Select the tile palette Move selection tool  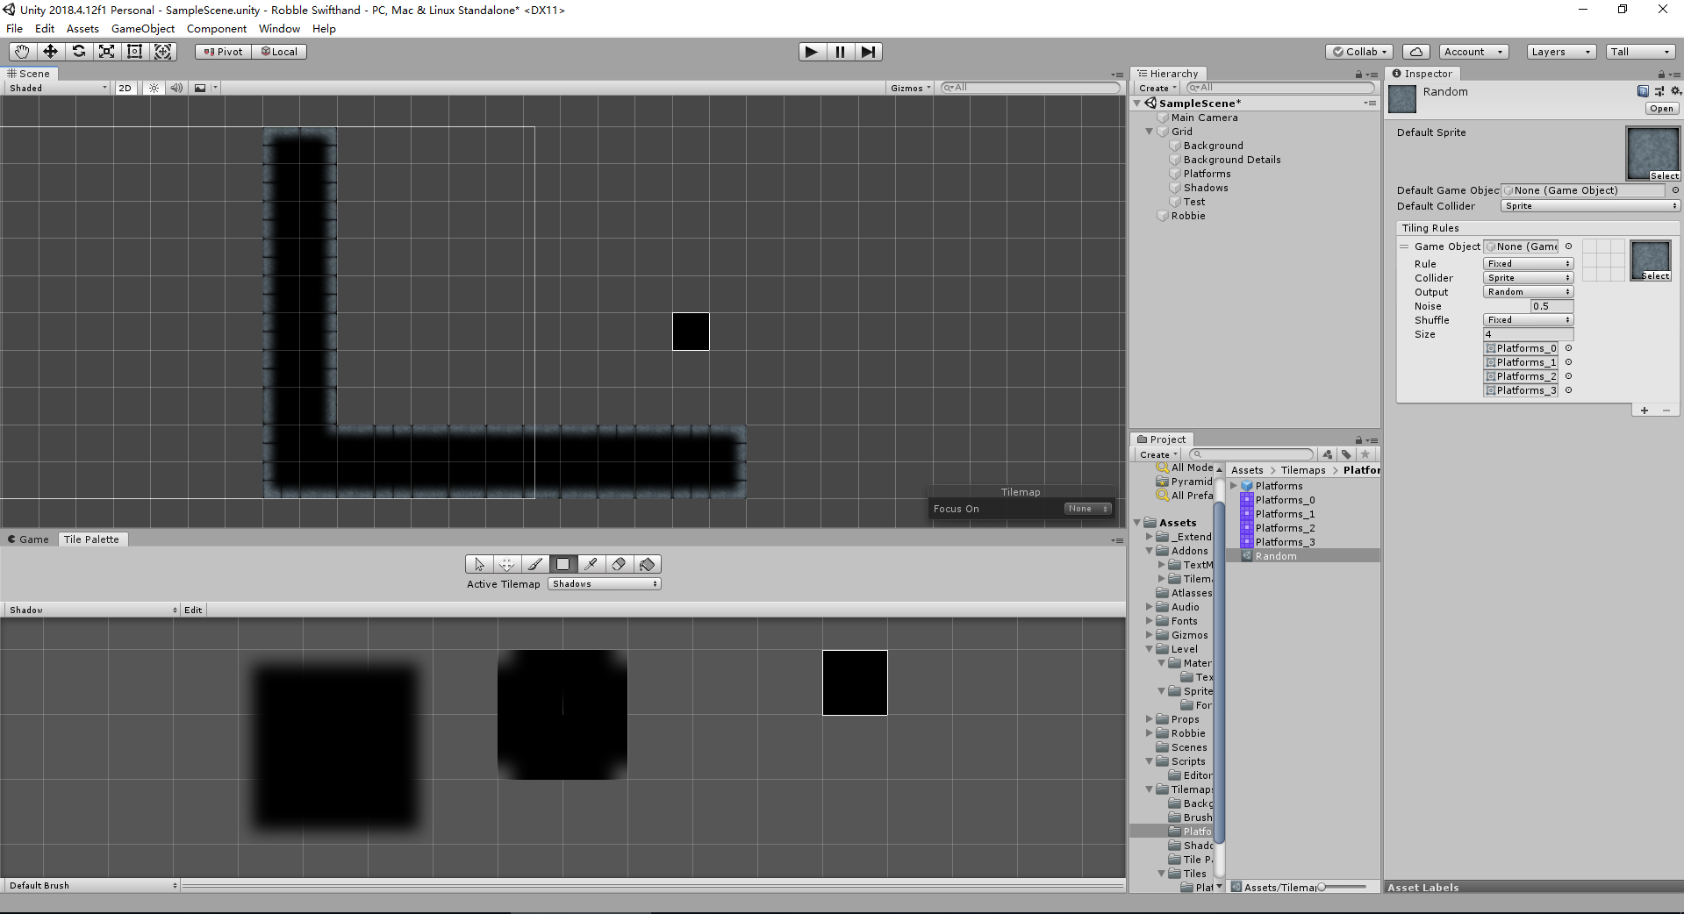[x=506, y=564]
